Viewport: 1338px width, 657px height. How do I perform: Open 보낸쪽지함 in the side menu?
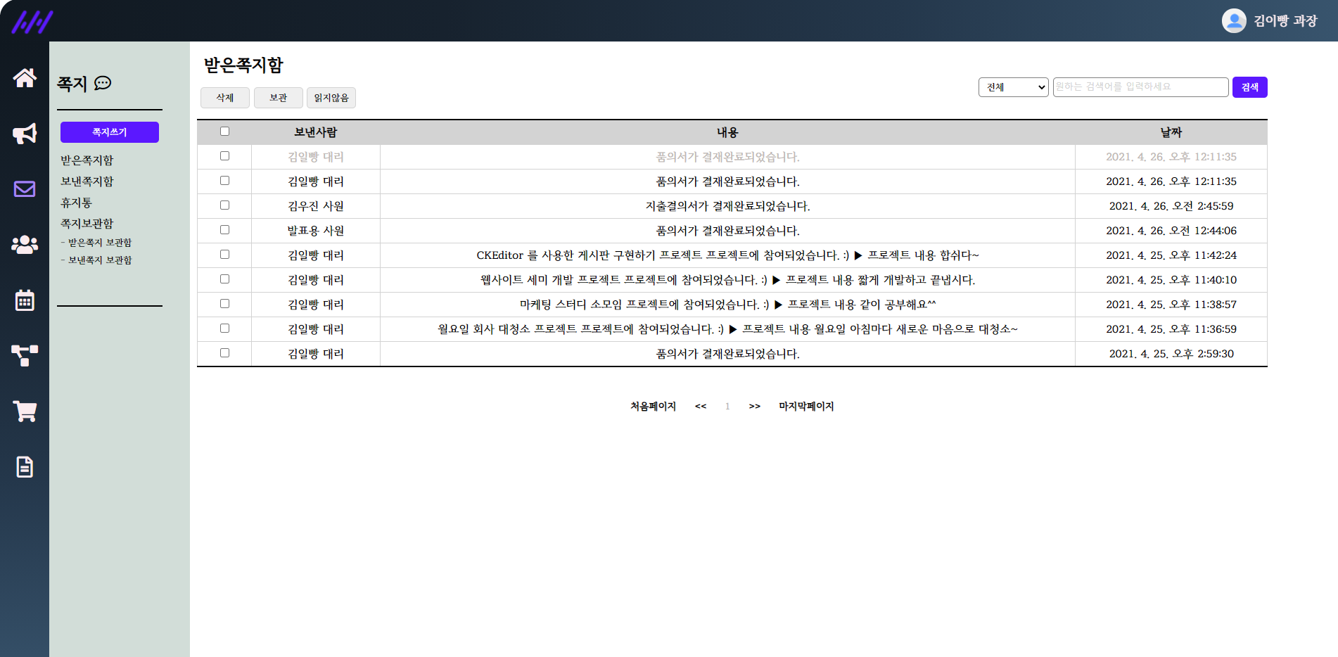coord(87,181)
